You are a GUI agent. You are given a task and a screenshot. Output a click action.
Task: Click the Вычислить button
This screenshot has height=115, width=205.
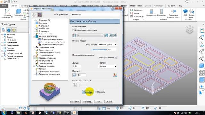tap(75, 102)
